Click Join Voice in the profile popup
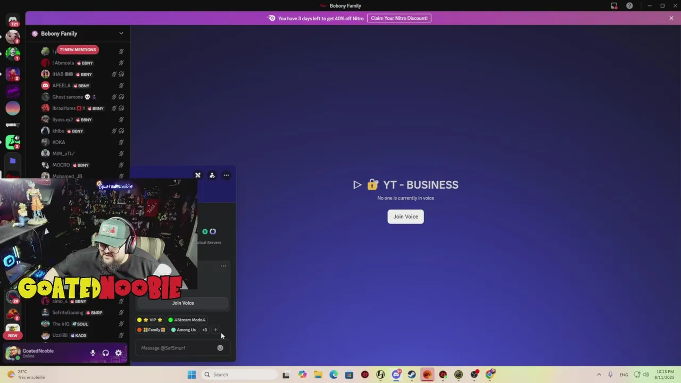The height and width of the screenshot is (383, 681). tap(183, 303)
